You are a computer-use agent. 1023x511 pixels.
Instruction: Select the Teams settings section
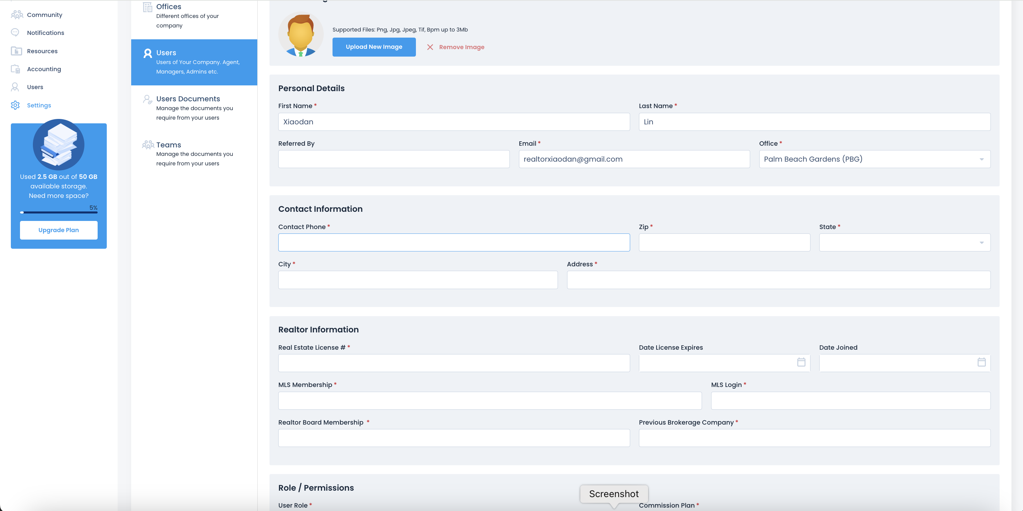(194, 154)
